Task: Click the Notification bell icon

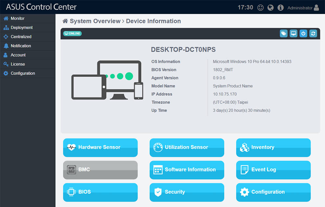Action: [6, 46]
